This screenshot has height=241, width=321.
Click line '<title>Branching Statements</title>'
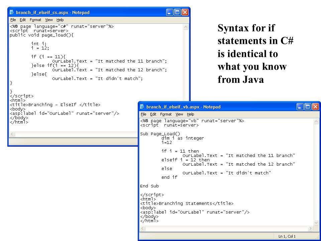coord(187,204)
